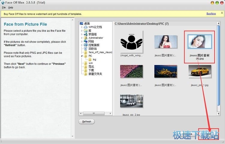Select the pink flower field thumbnail
The width and height of the screenshot is (225, 144).
(x=131, y=71)
